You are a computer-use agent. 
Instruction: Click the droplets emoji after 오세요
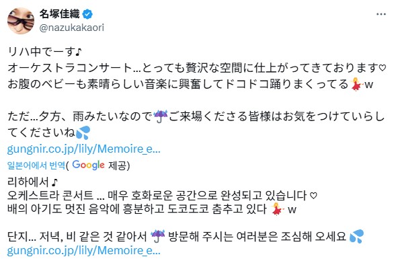point(356,236)
